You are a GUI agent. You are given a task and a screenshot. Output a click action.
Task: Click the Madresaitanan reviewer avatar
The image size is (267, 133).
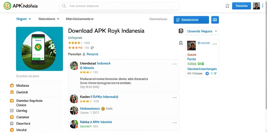(x=74, y=110)
